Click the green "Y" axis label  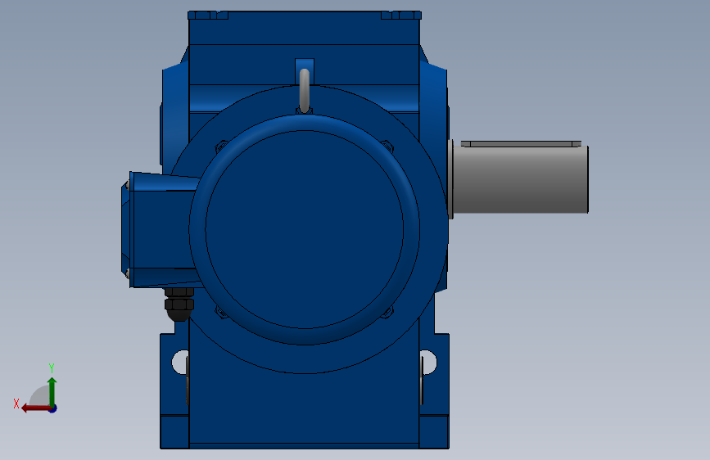pyautogui.click(x=52, y=368)
